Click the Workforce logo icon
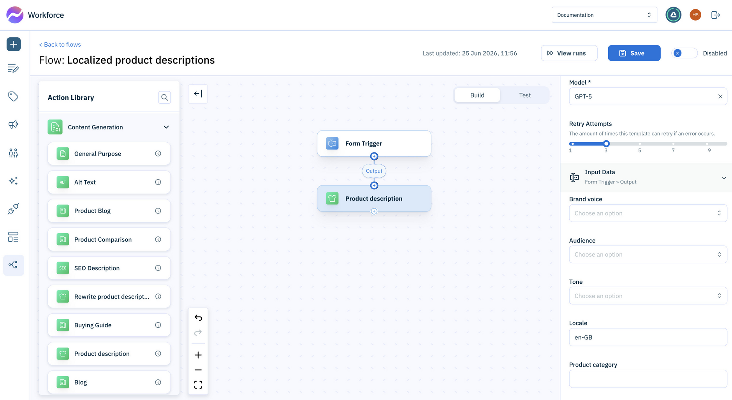The image size is (732, 400). click(15, 15)
